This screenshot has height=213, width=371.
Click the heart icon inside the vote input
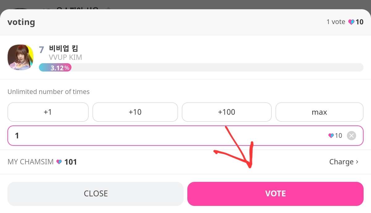331,136
